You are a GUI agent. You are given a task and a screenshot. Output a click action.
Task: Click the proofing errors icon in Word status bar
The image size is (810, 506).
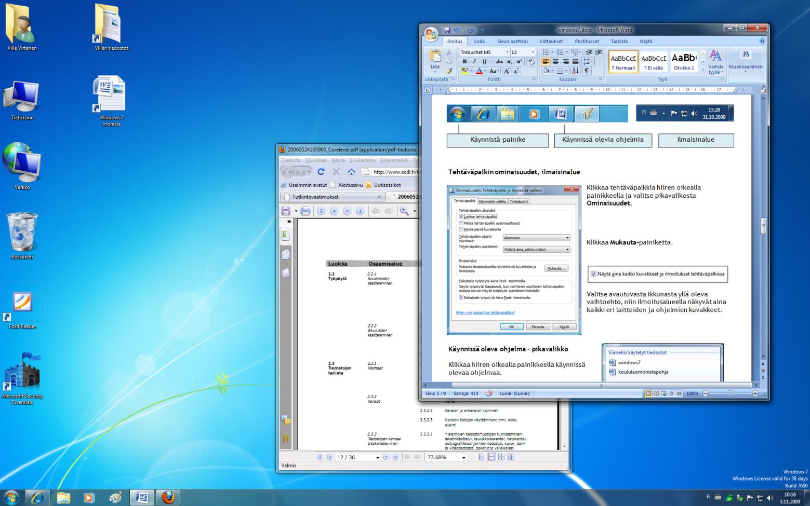pos(489,393)
